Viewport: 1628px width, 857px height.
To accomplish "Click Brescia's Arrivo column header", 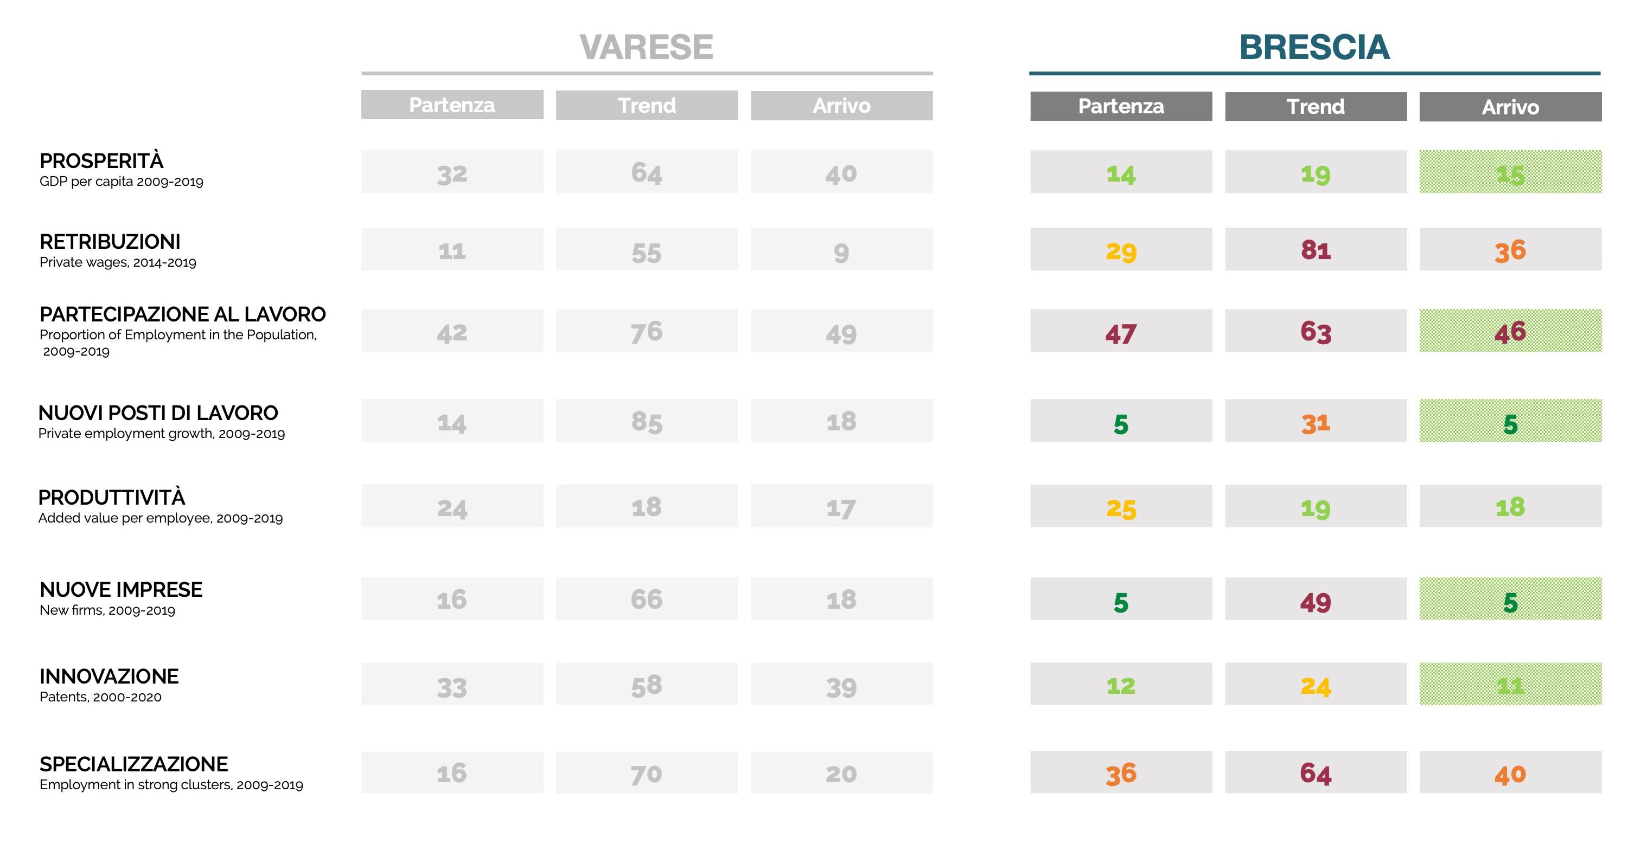I will tap(1510, 107).
